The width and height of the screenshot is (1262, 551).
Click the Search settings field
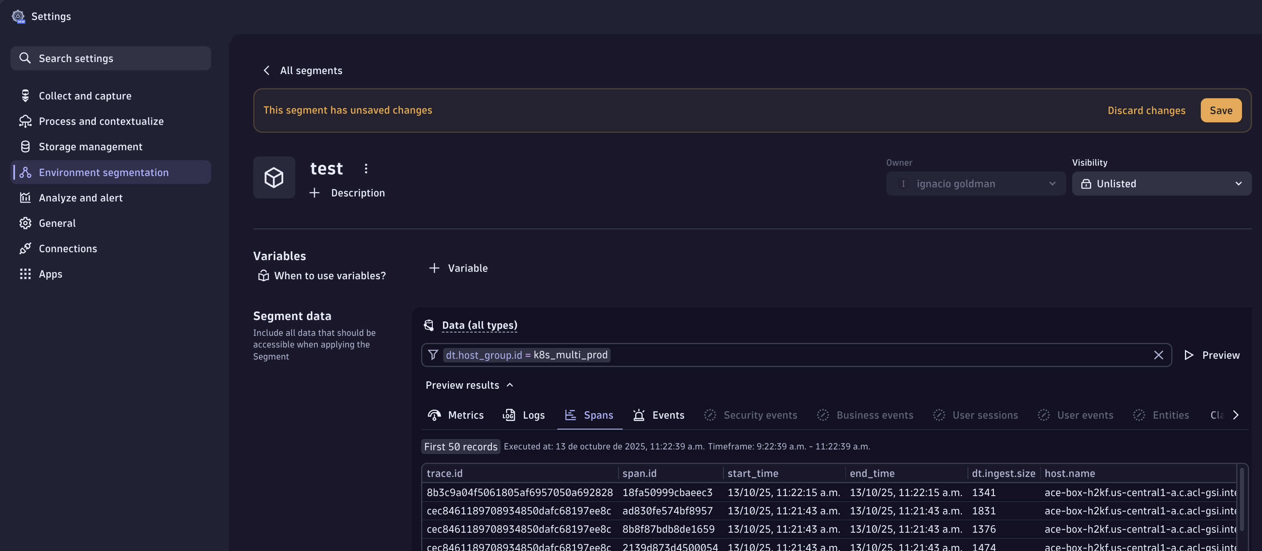[111, 58]
